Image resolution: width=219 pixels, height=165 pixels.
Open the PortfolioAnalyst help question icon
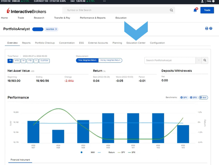(x=211, y=29)
